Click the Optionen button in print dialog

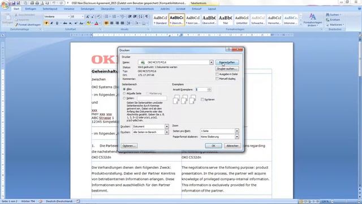(129, 146)
